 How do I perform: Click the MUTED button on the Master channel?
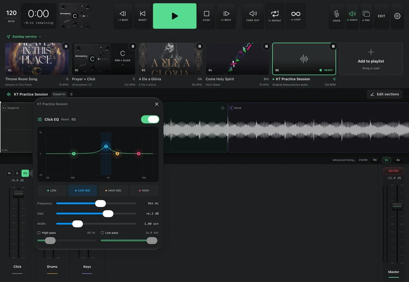394,171
